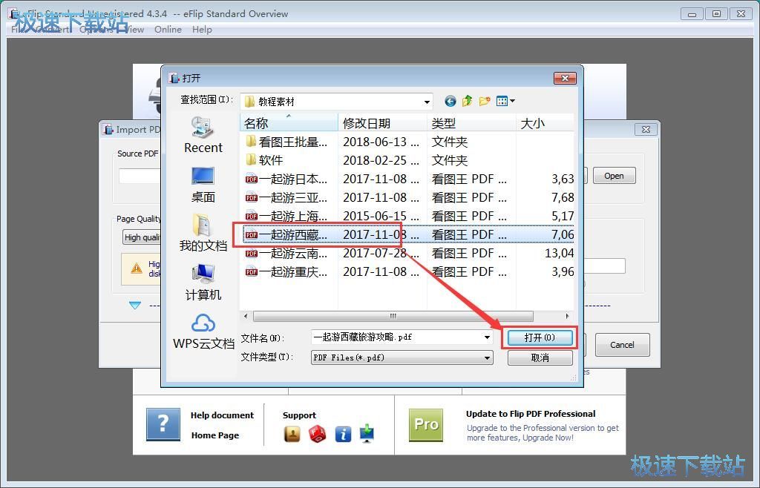This screenshot has height=488, width=760.
Task: Expand the 文件类型 PDF Files dropdown
Action: (487, 357)
